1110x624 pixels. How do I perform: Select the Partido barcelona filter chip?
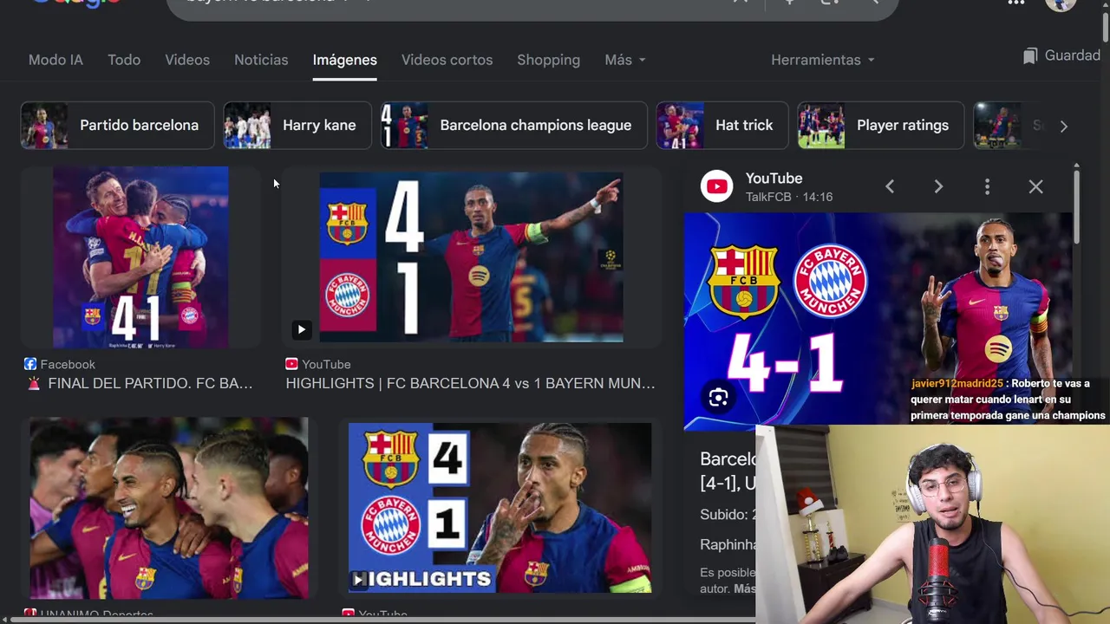(x=117, y=126)
